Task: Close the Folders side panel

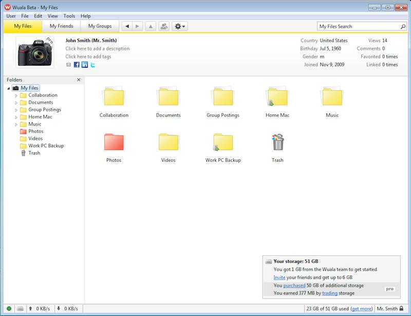Action: click(x=79, y=80)
